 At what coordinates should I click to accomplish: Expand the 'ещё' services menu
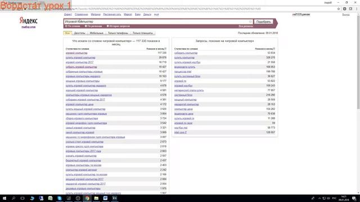click(156, 15)
